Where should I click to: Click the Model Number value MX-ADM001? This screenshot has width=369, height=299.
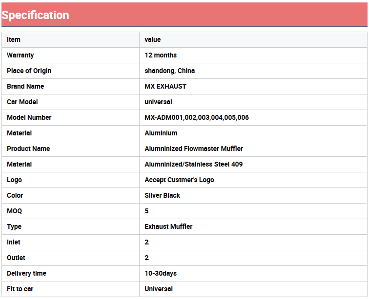pos(197,117)
